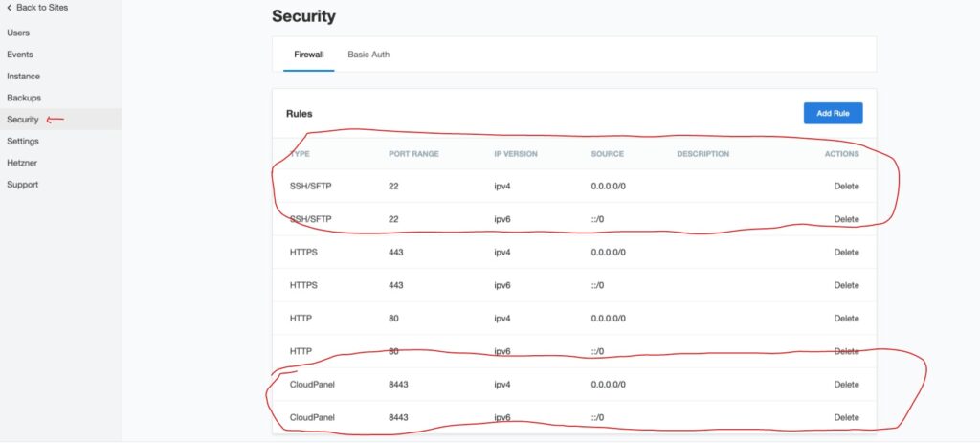This screenshot has width=980, height=443.
Task: Switch to the Basic Auth tab
Action: 368,55
